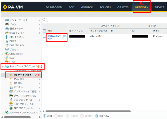Select the 仮想ルーター tree item
167x119 pixels.
(x=16, y=28)
